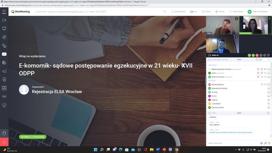Select Monika Mydlarz's video thumbnail

[256, 25]
